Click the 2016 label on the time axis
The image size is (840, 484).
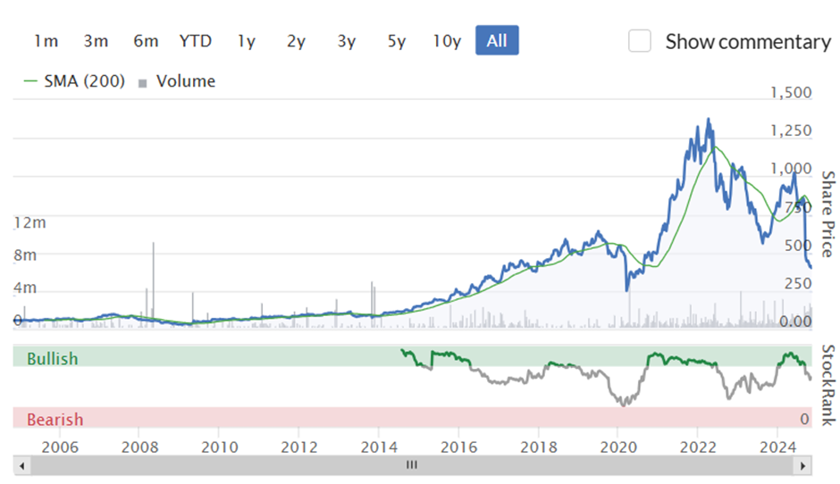458,447
